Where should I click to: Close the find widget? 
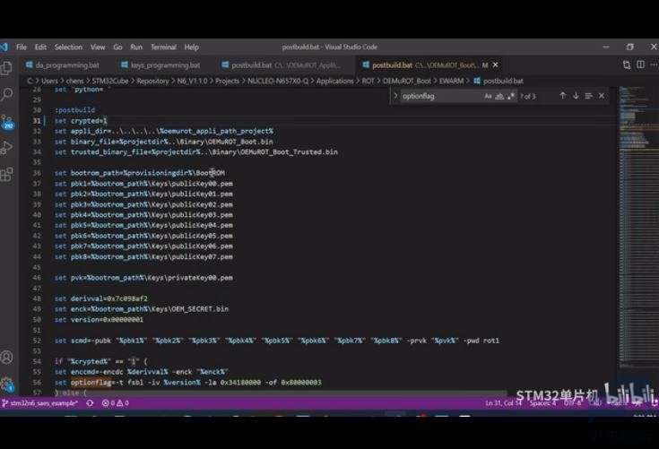coord(602,96)
